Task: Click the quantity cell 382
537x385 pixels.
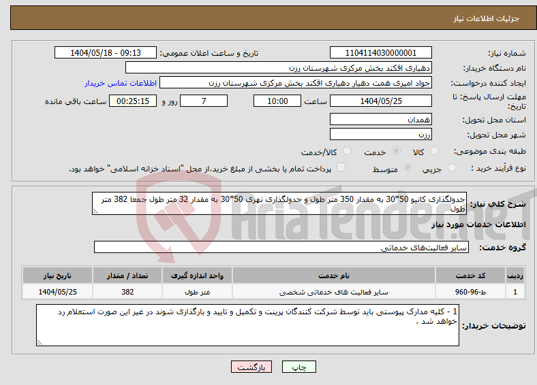Action: pos(127,292)
